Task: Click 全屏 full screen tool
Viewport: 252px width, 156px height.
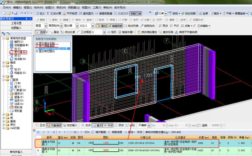Action: click(x=203, y=14)
